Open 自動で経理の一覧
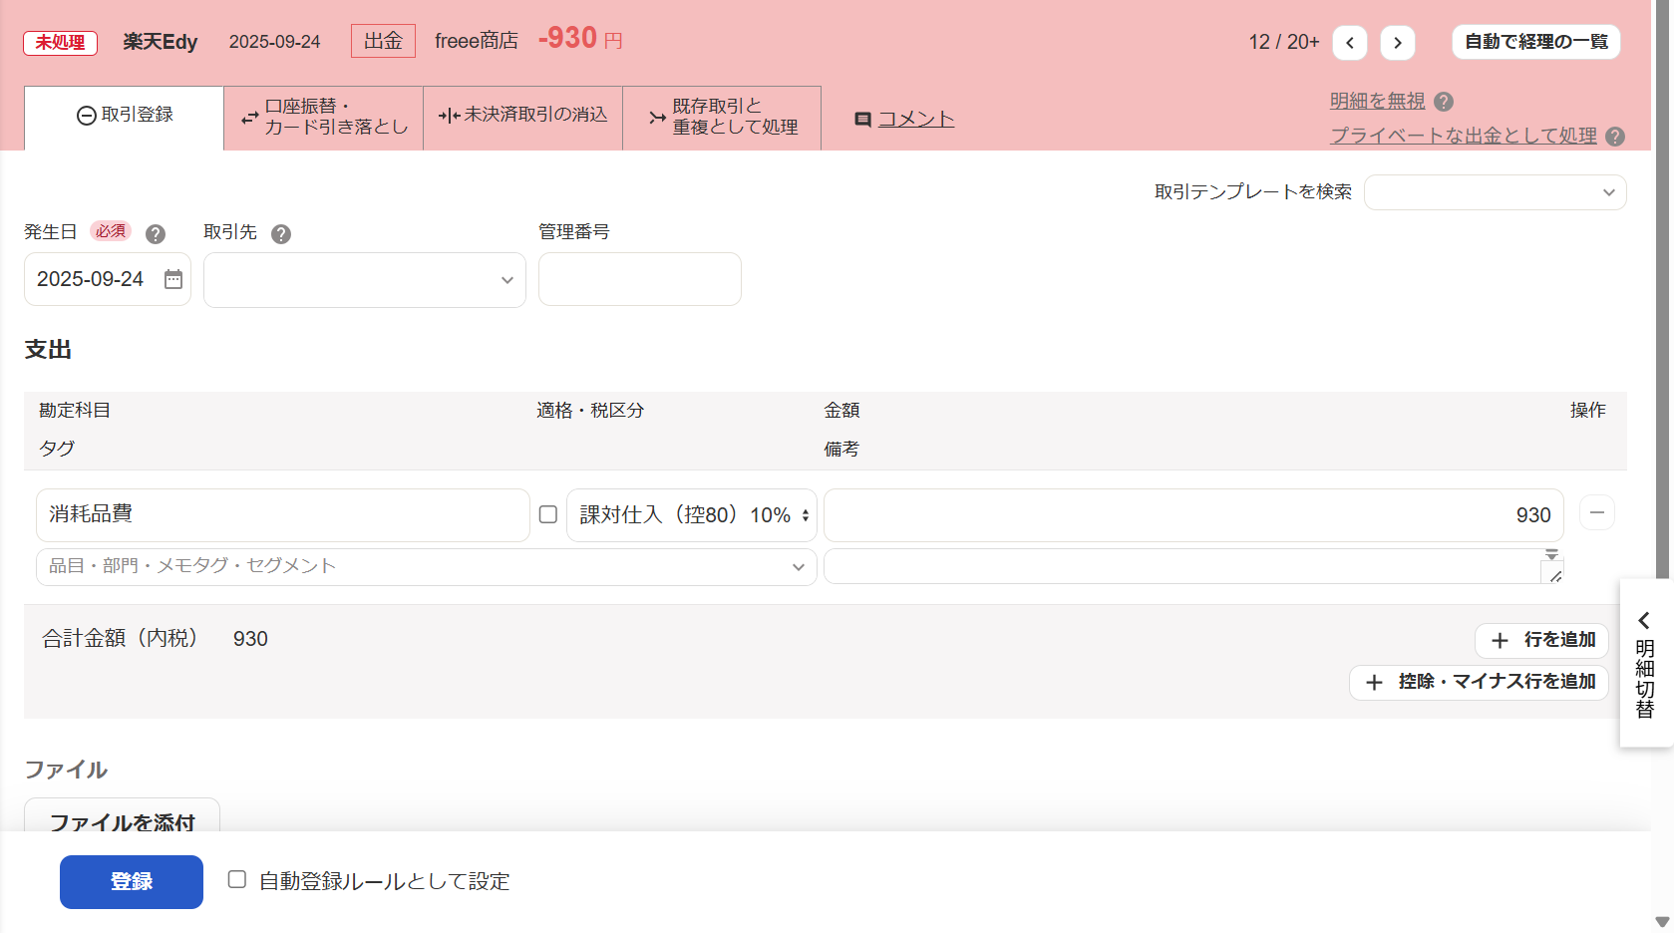Viewport: 1674px width, 933px height. tap(1536, 42)
